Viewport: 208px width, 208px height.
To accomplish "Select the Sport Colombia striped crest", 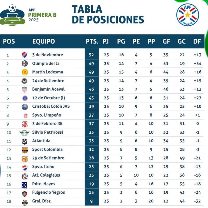I will coord(25,150).
